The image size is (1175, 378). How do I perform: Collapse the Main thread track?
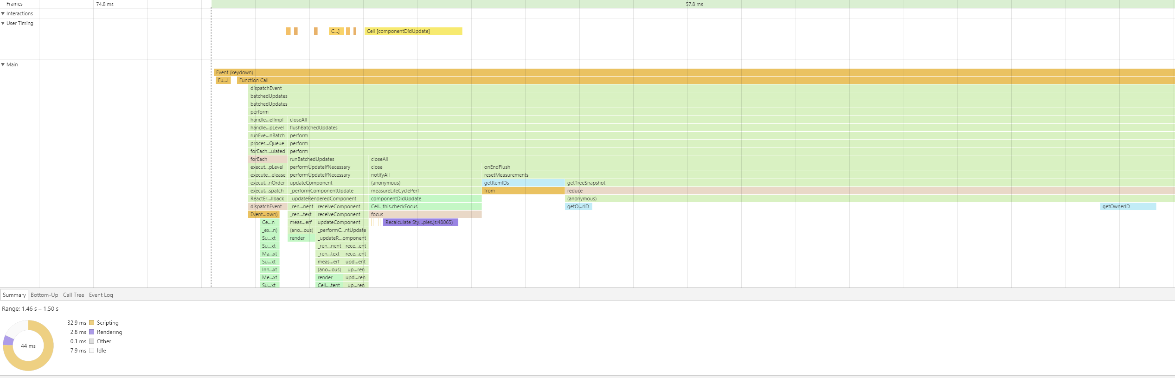coord(3,64)
